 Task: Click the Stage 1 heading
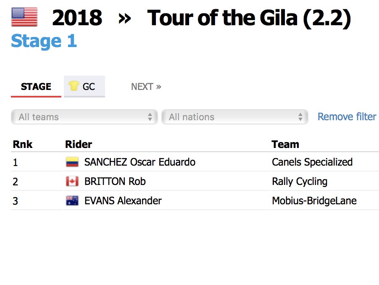44,41
